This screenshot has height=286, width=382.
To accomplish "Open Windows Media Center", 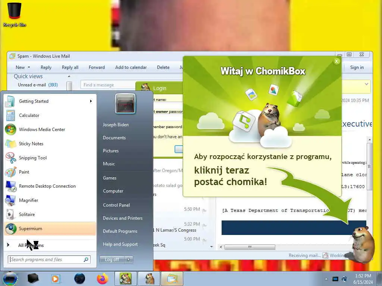I will point(50,129).
